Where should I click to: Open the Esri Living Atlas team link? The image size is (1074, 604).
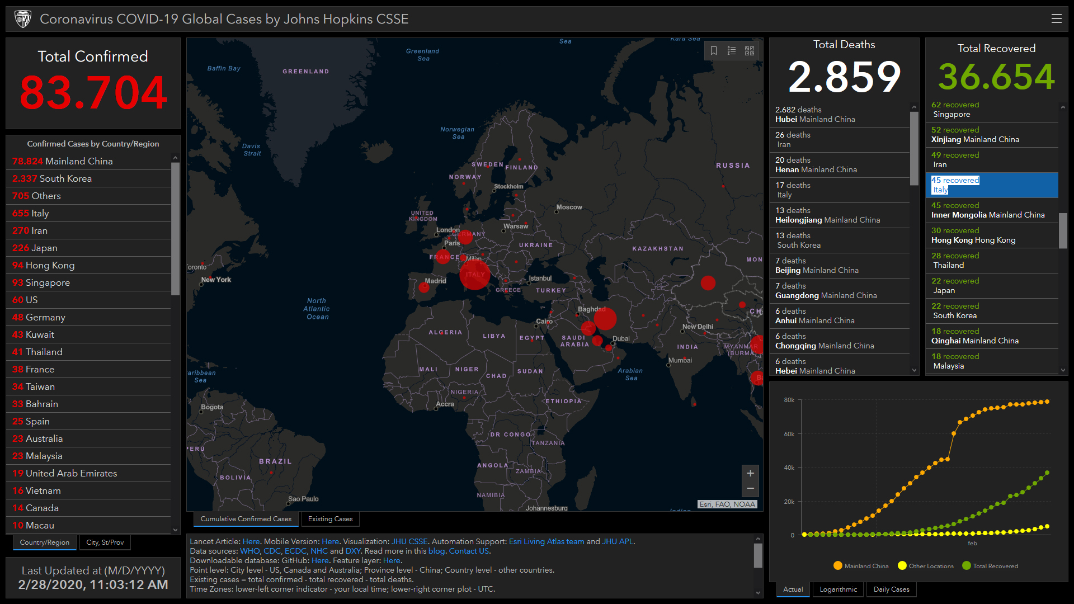pos(547,541)
